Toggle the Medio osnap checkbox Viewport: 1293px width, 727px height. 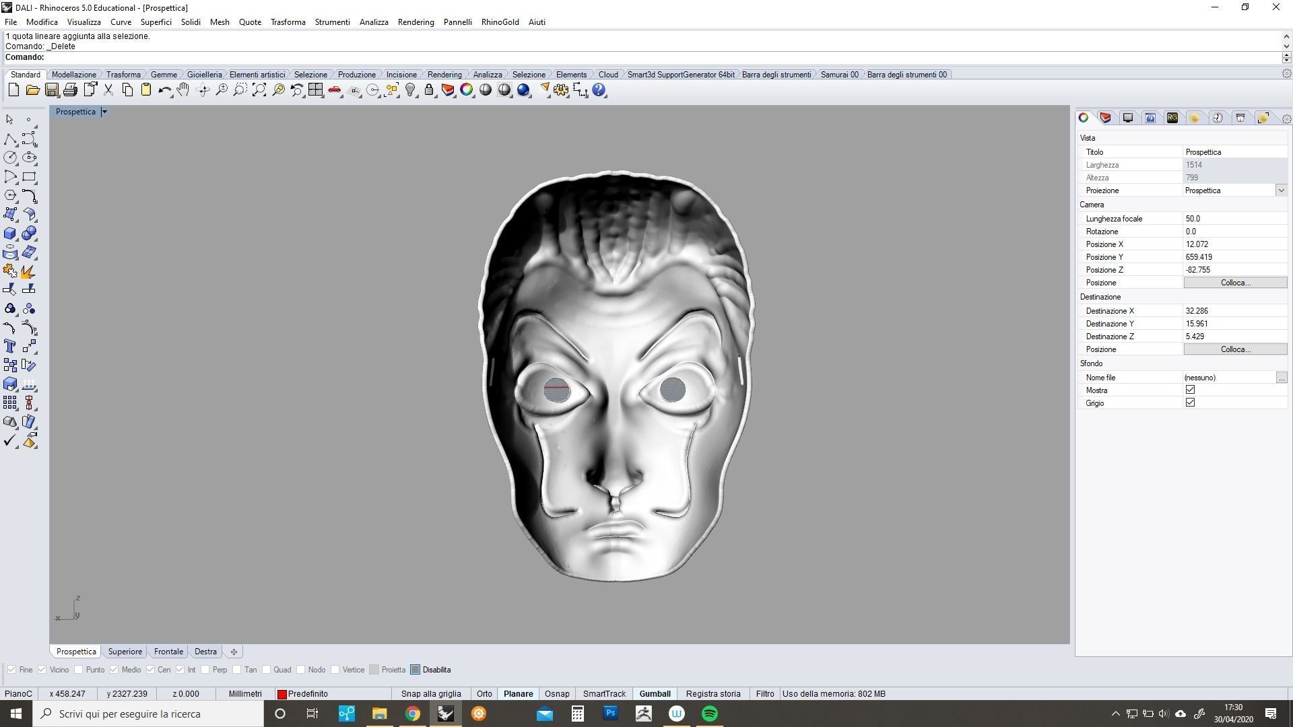click(x=114, y=670)
